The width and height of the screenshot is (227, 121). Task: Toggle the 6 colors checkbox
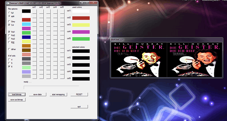(9, 66)
